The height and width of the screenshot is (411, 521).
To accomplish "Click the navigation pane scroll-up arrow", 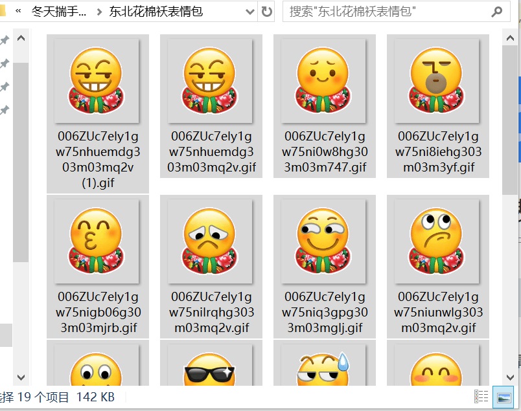I will (21, 38).
